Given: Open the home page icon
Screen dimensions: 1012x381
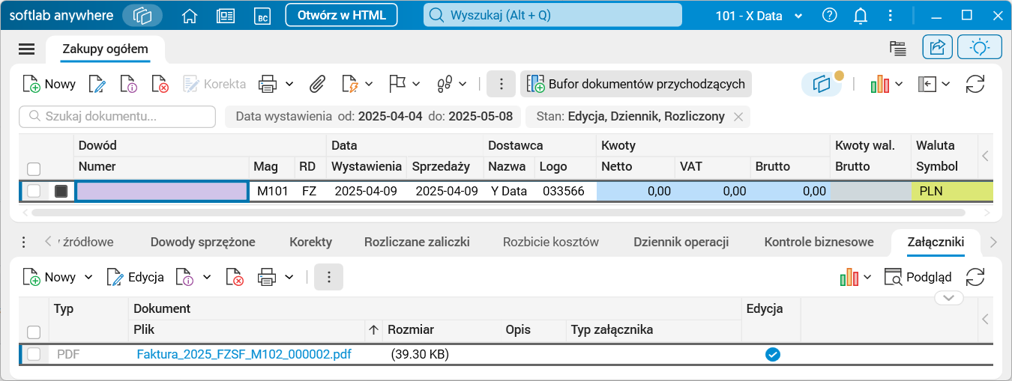Looking at the screenshot, I should pos(190,16).
